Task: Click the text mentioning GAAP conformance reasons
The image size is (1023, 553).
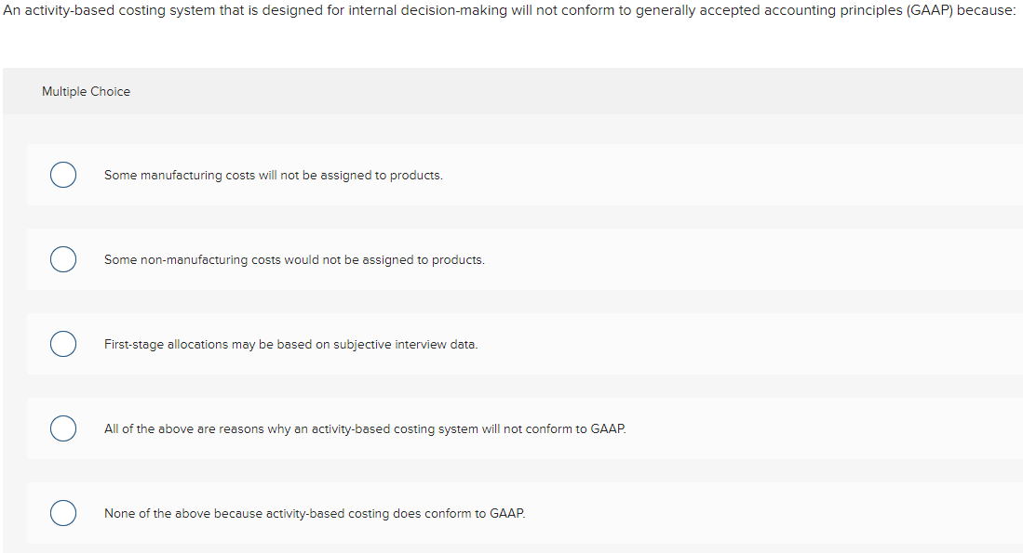Action: click(365, 428)
